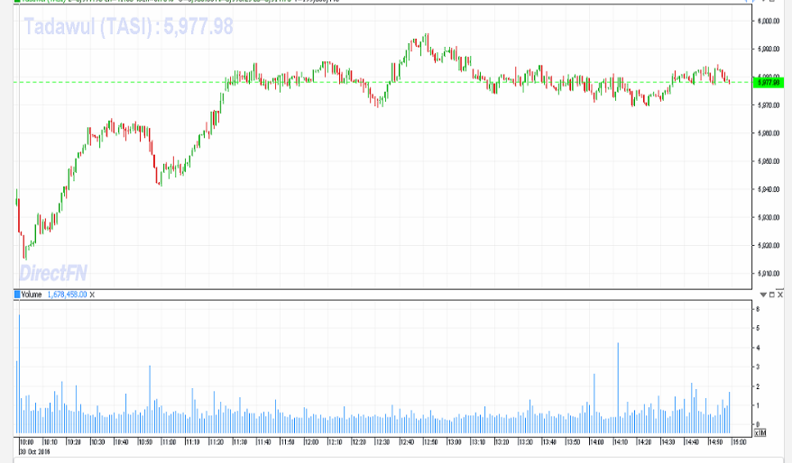Click the volume value 1,678,458.00
The height and width of the screenshot is (463, 792).
coord(67,295)
